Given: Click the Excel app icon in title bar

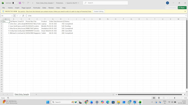Looking at the screenshot, I should tap(3, 3).
